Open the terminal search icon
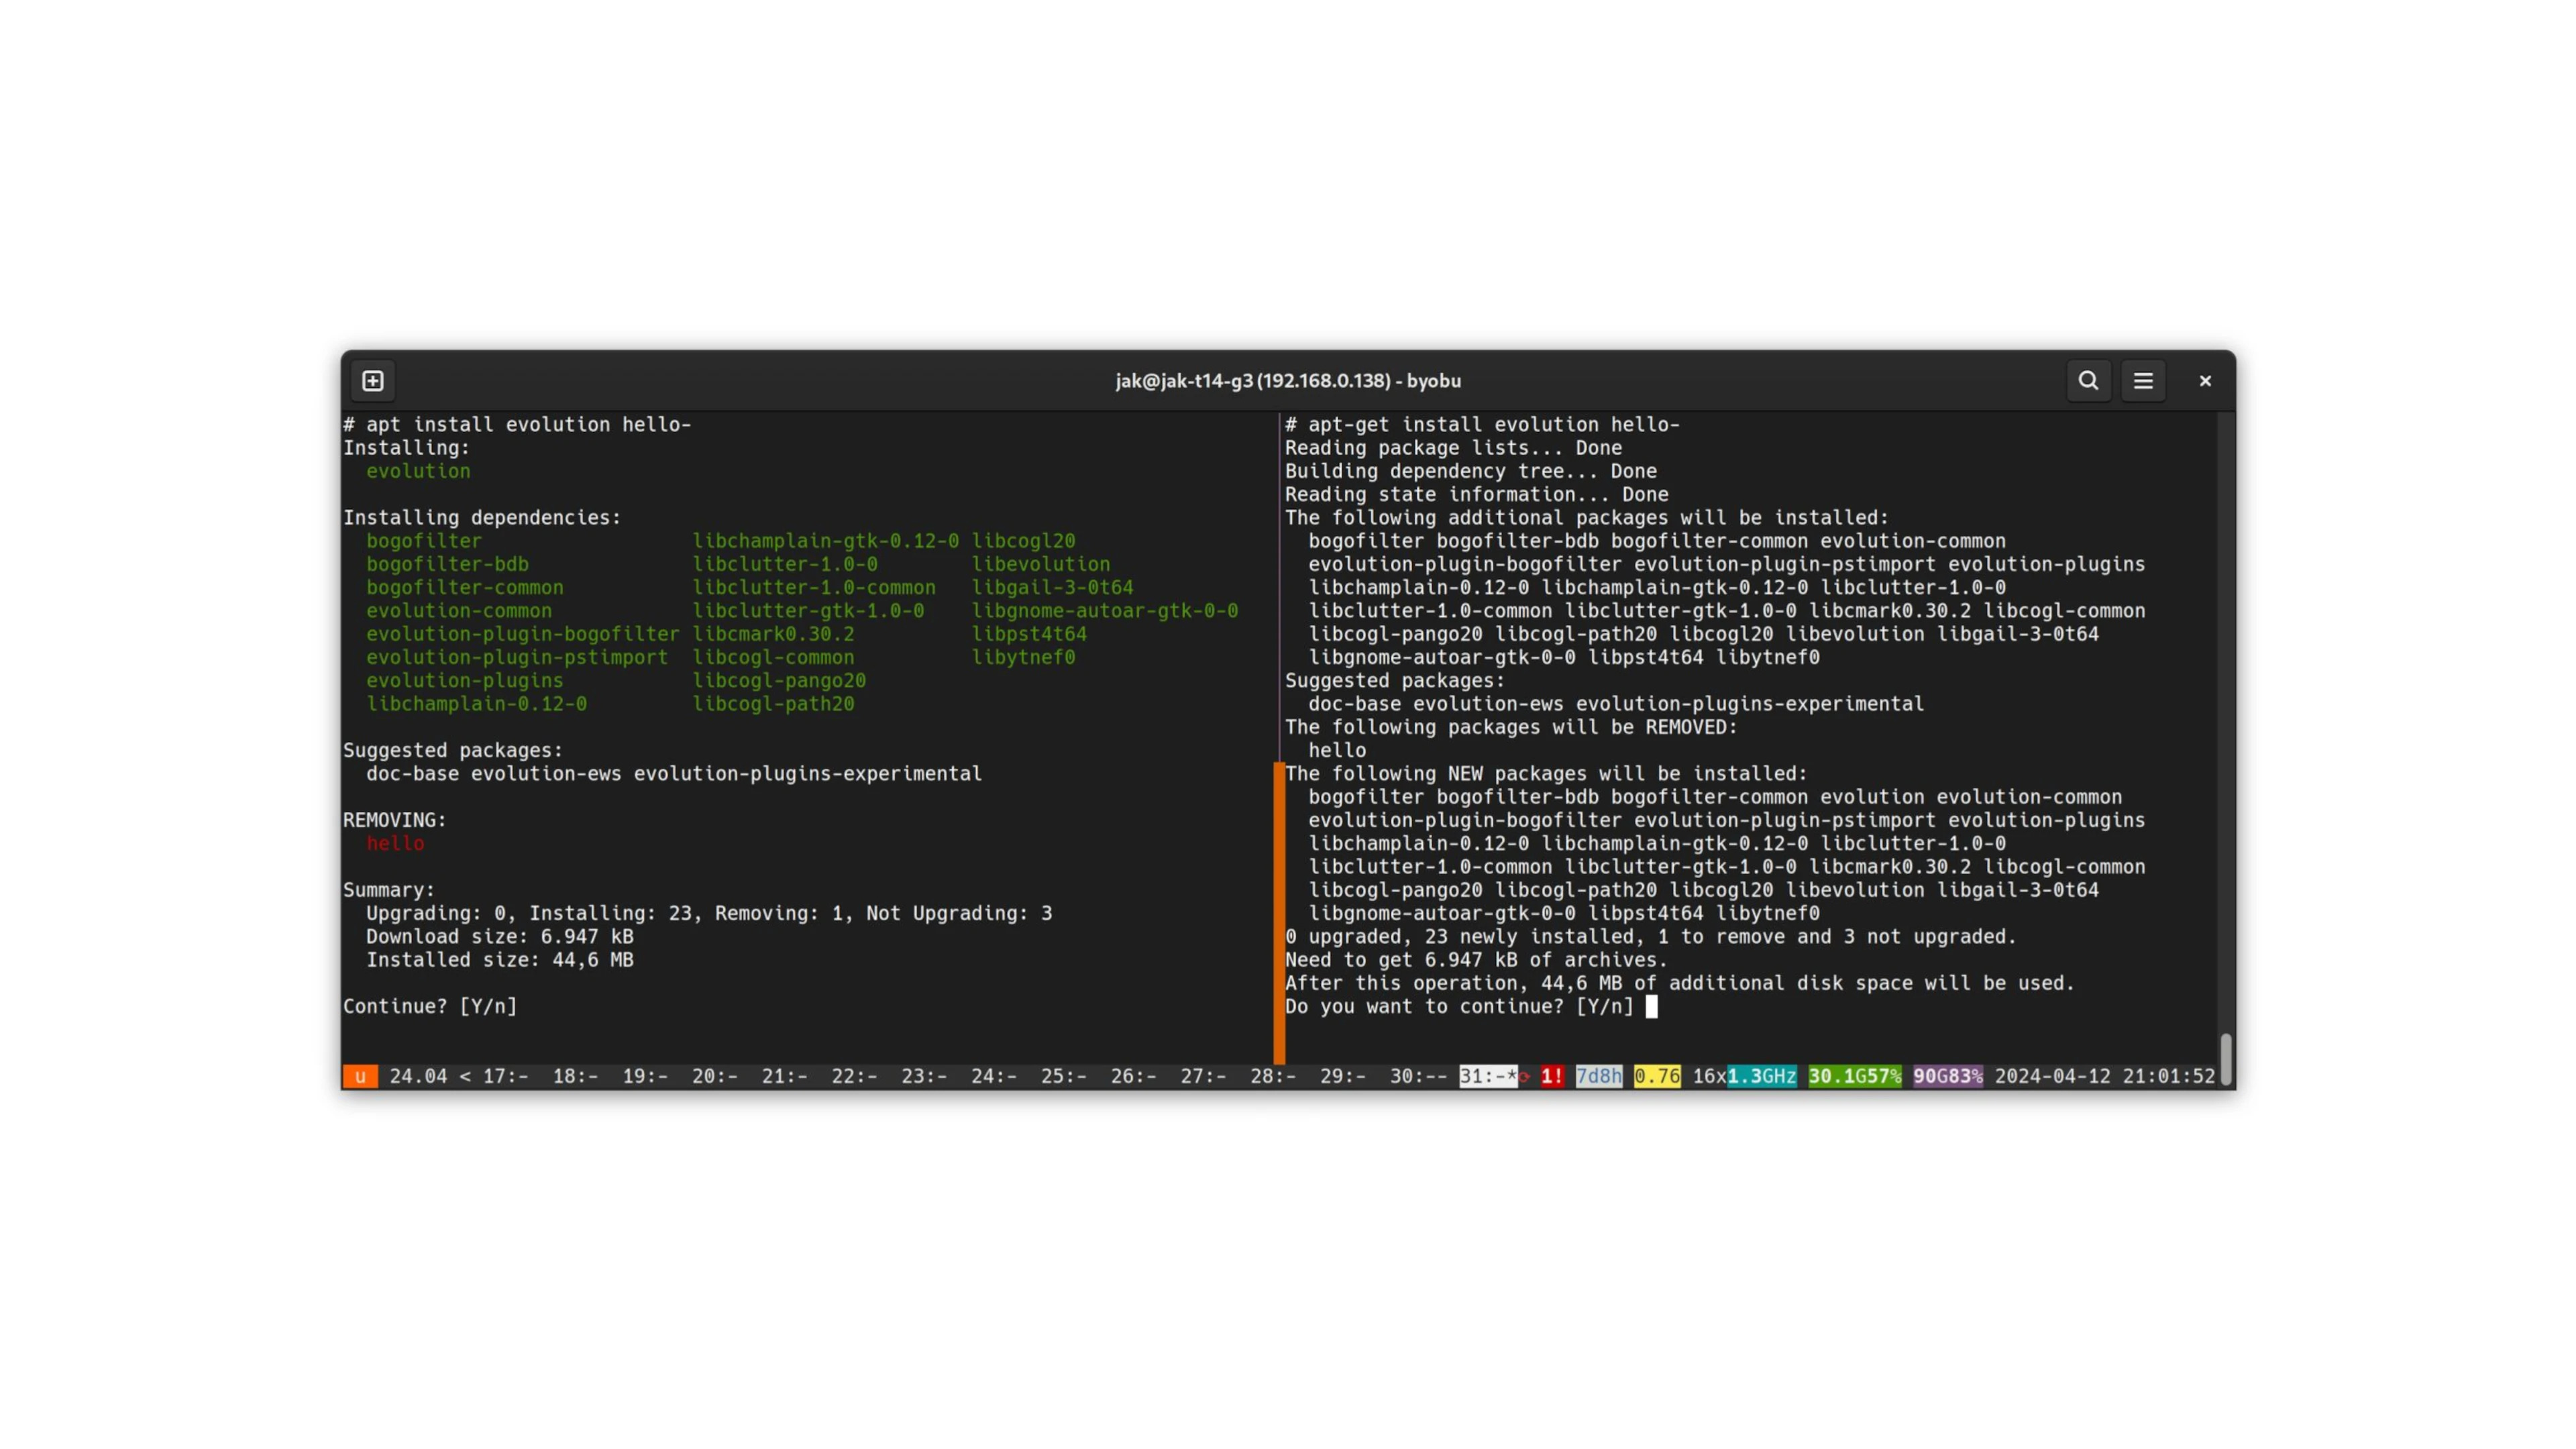Screen dimensions: 2576x1449 click(x=2088, y=381)
